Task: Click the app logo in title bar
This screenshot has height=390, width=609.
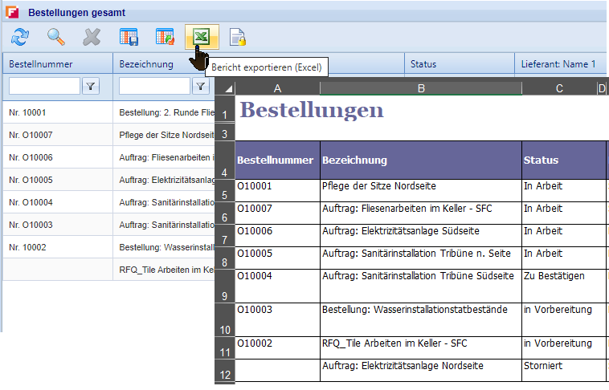Action: click(12, 12)
